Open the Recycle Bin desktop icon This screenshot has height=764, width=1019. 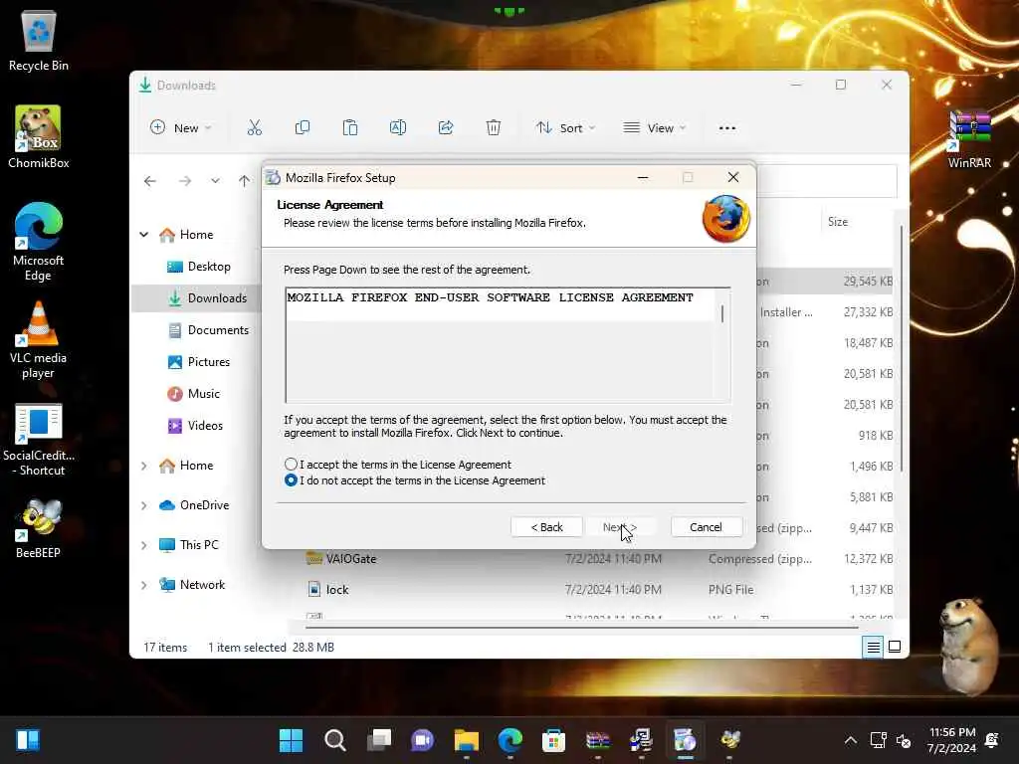tap(39, 42)
